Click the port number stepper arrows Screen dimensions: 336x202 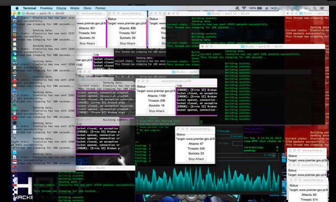click(x=274, y=156)
